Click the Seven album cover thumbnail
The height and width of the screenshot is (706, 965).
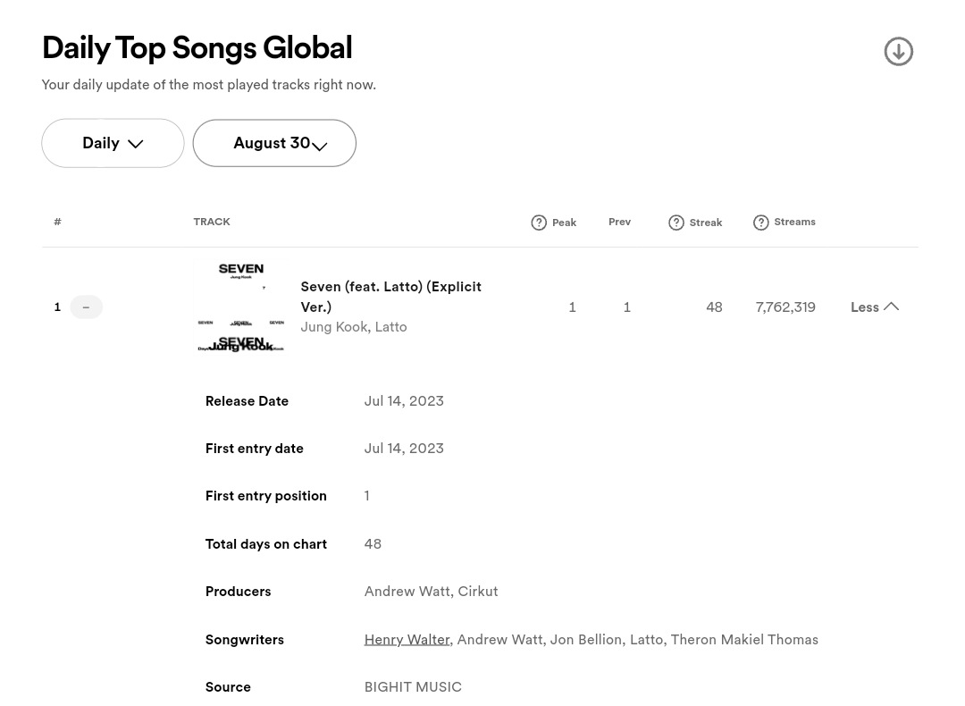(x=241, y=307)
